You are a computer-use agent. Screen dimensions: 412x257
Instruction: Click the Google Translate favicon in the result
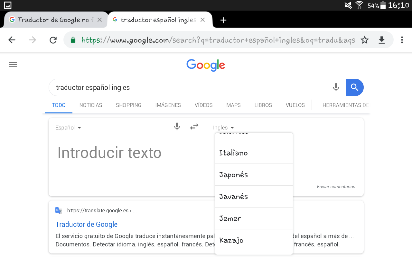(59, 210)
